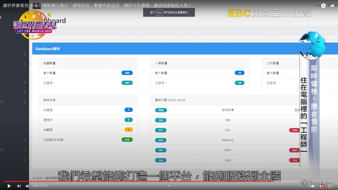Open the video title link at top

click(97, 5)
